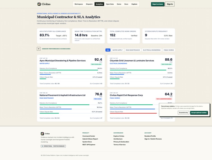Click Citywide Grid MTTR progress bar
Screen dimensions: 212x160
pyautogui.click(x=141, y=75)
